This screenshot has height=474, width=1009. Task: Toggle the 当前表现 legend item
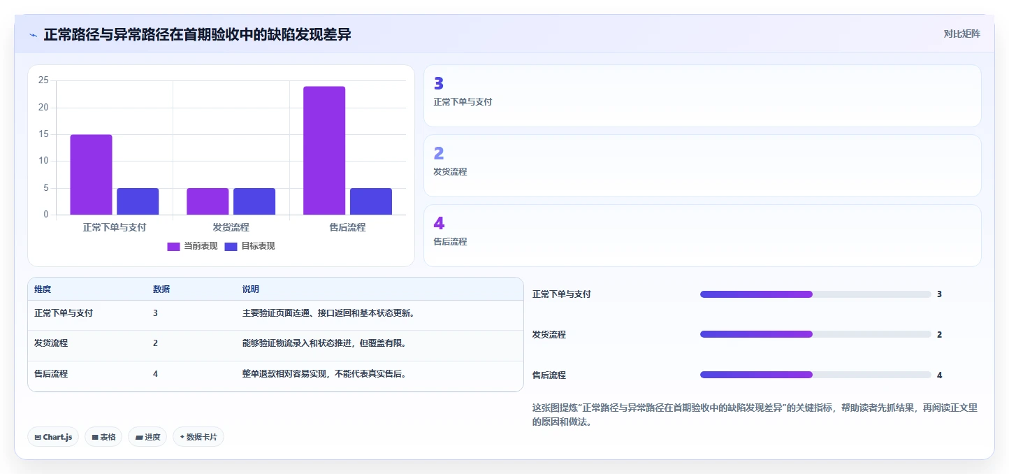click(x=192, y=246)
